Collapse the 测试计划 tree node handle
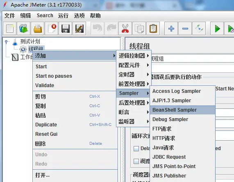 (6, 42)
